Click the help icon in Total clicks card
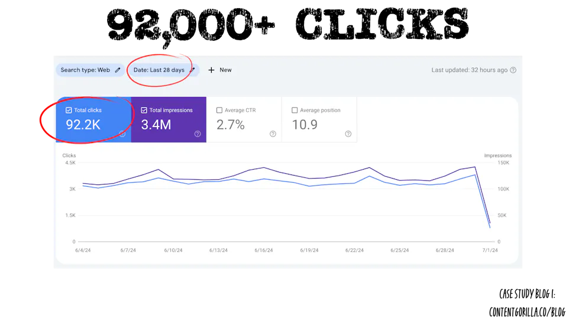576x324 pixels. pyautogui.click(x=122, y=134)
